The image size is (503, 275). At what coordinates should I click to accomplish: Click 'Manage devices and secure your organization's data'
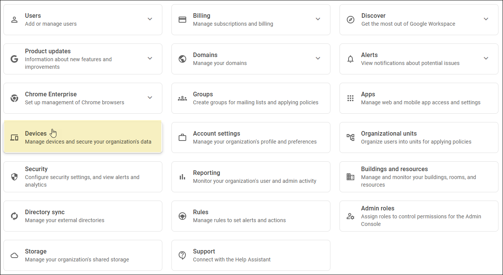click(x=88, y=142)
